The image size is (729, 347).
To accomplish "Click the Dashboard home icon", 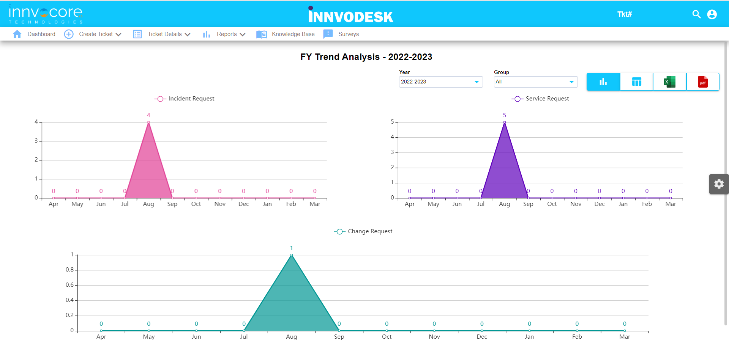I will (17, 34).
